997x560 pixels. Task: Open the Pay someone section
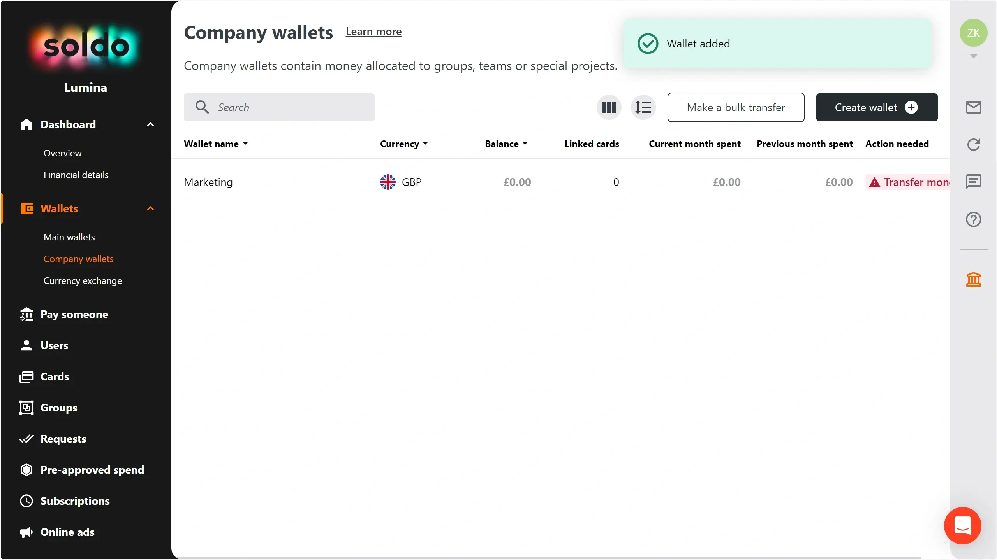[x=74, y=314]
